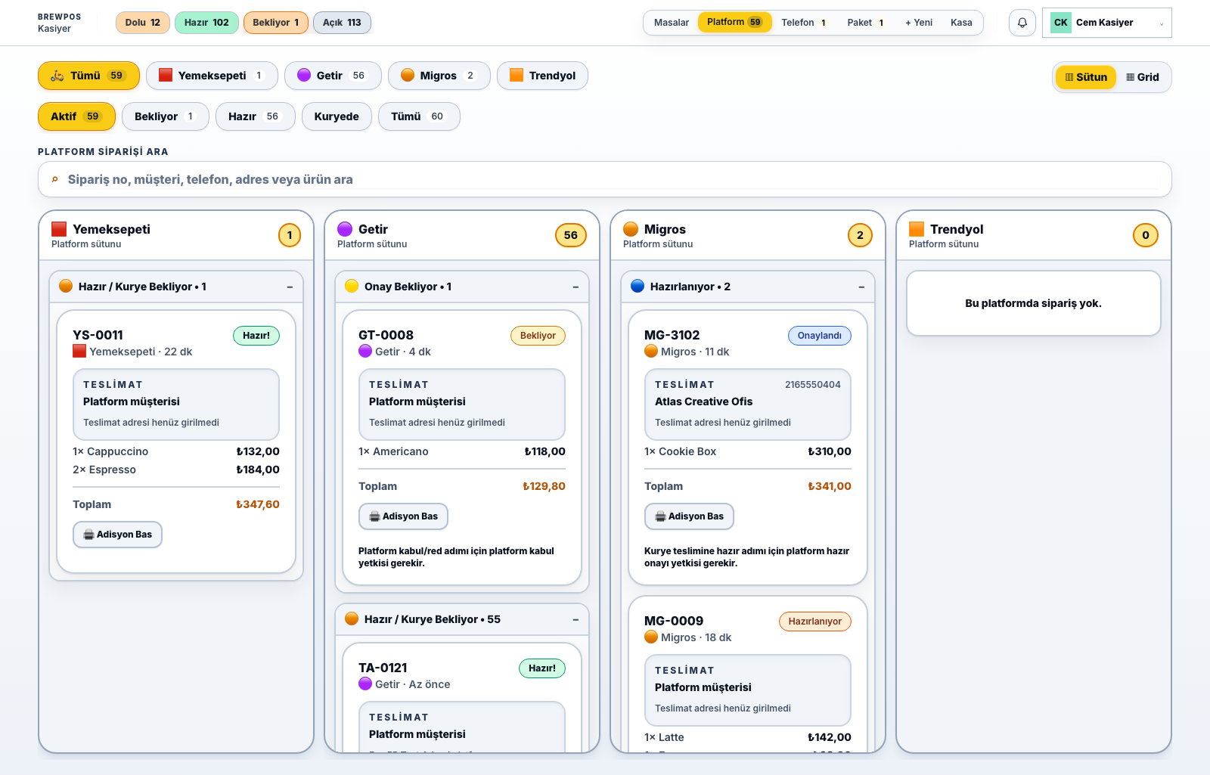Filter by Aktif orders
1210x775 pixels.
click(76, 116)
